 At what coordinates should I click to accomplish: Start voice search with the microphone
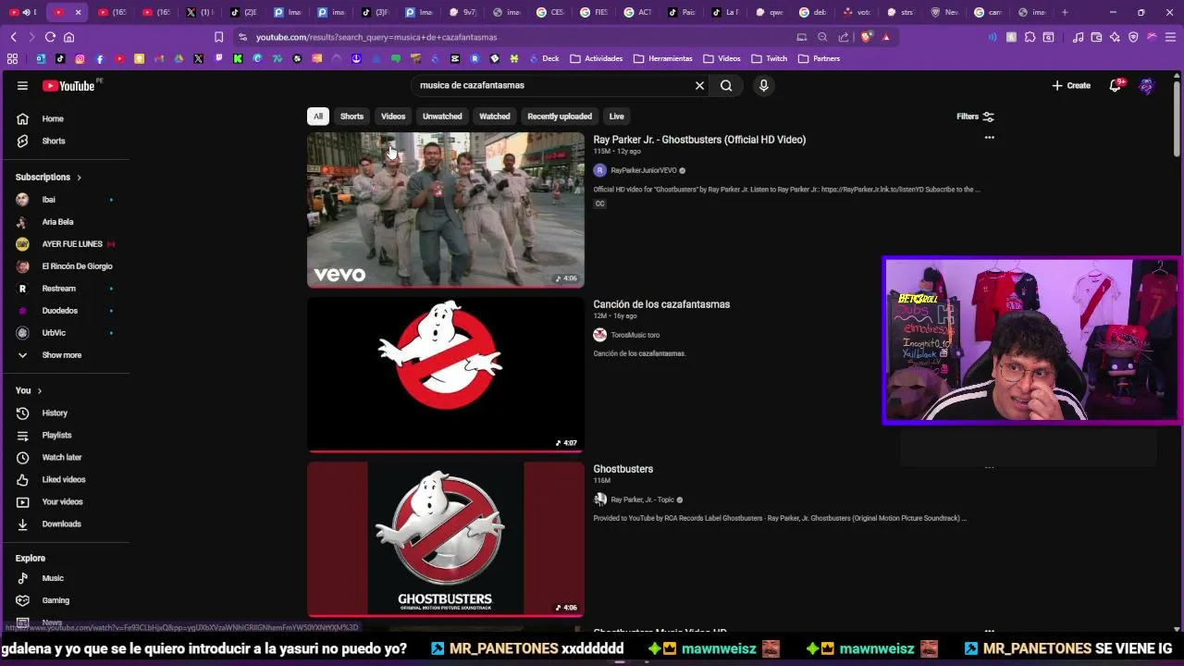763,85
